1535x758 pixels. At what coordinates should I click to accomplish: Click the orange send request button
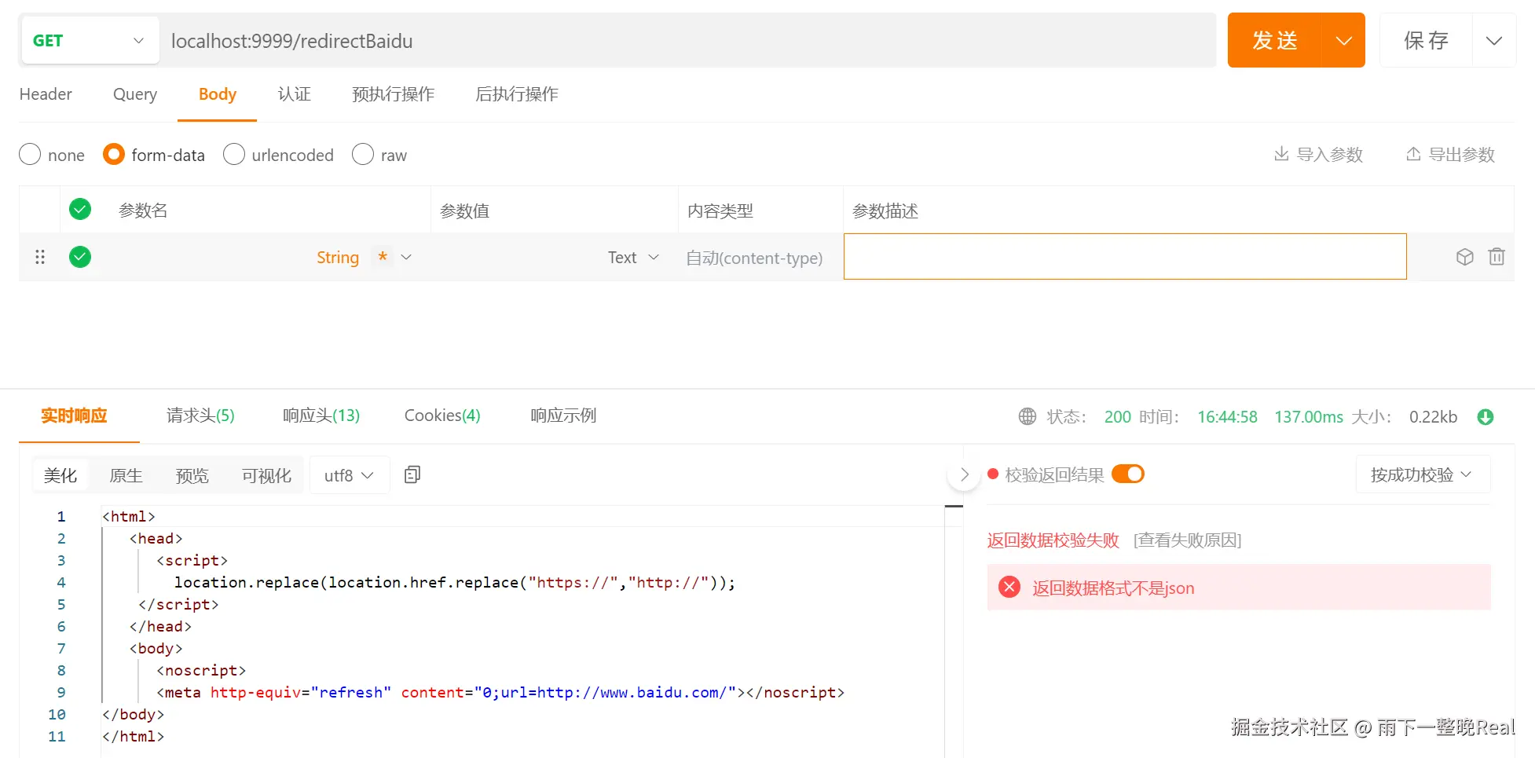pyautogui.click(x=1274, y=41)
